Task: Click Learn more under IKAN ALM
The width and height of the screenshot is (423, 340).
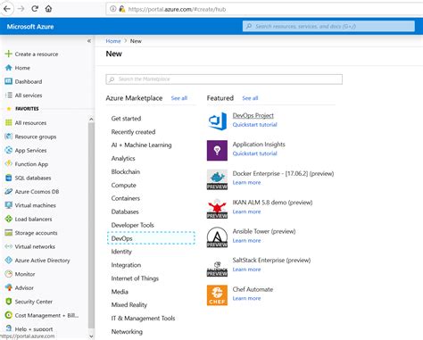Action: tap(246, 211)
